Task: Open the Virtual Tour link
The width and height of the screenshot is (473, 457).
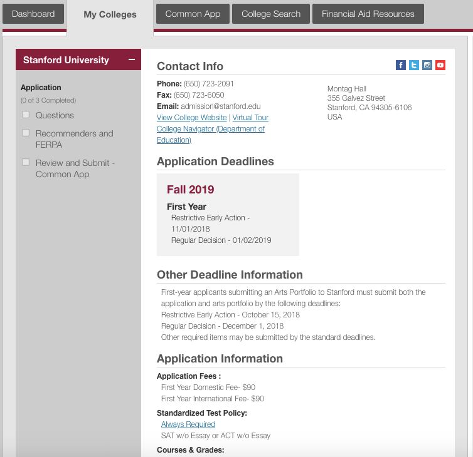Action: (250, 118)
